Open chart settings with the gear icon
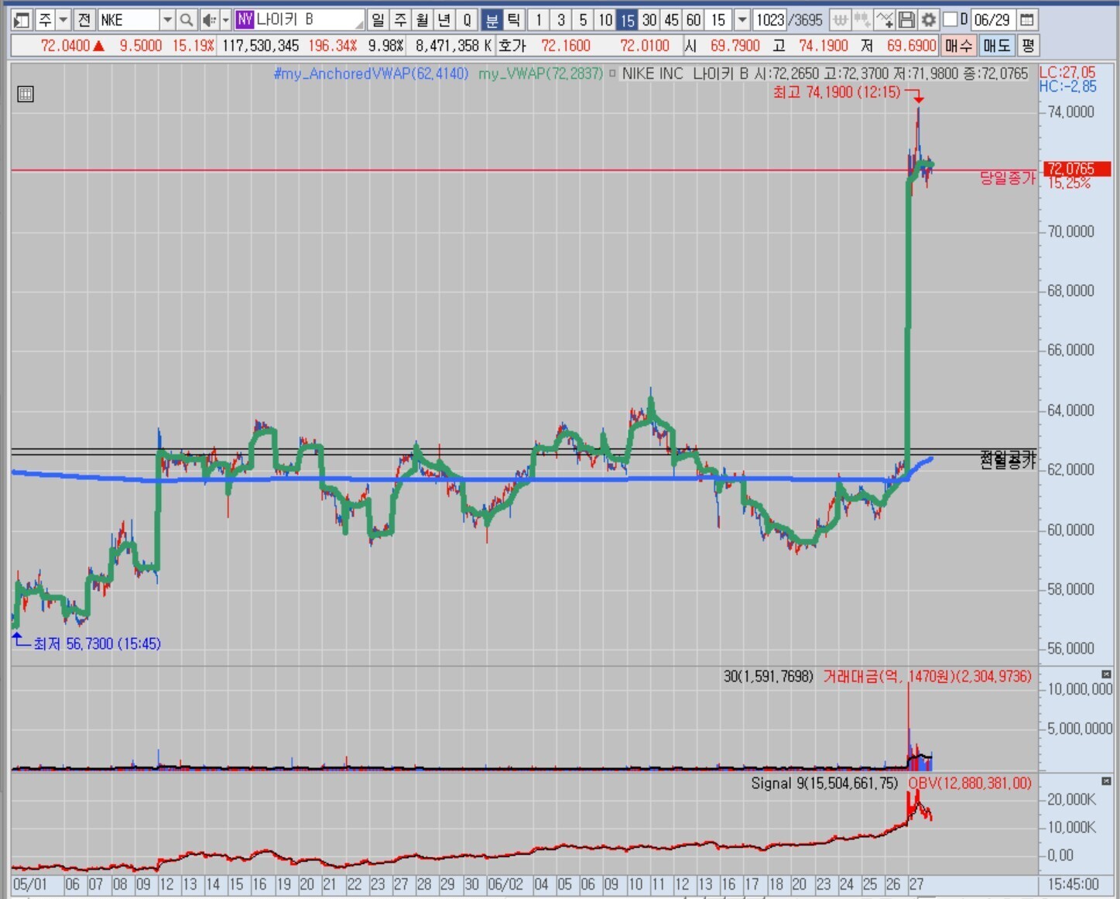 click(x=928, y=19)
